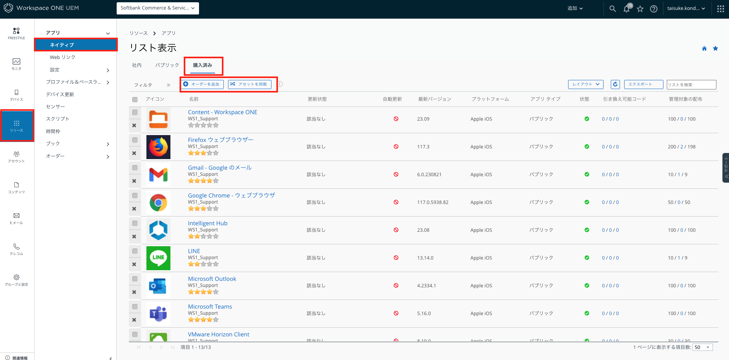Image resolution: width=729 pixels, height=360 pixels.
Task: Check the Microsoft Outlook row checkbox
Action: tap(135, 279)
